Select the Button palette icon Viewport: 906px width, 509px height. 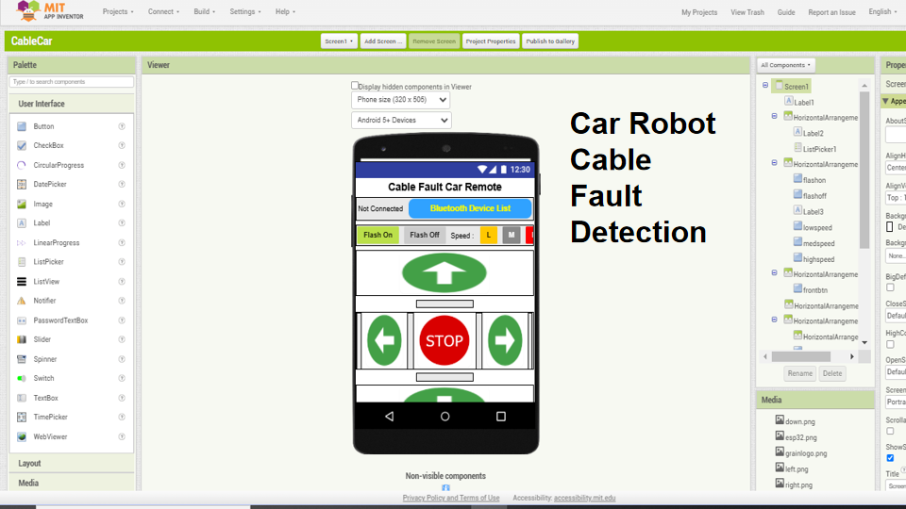click(x=22, y=126)
